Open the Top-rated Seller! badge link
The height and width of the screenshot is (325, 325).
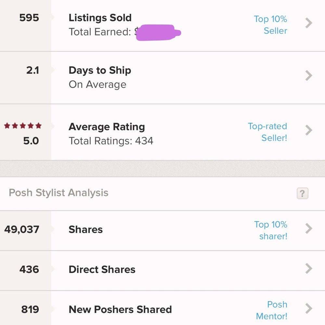(x=267, y=132)
